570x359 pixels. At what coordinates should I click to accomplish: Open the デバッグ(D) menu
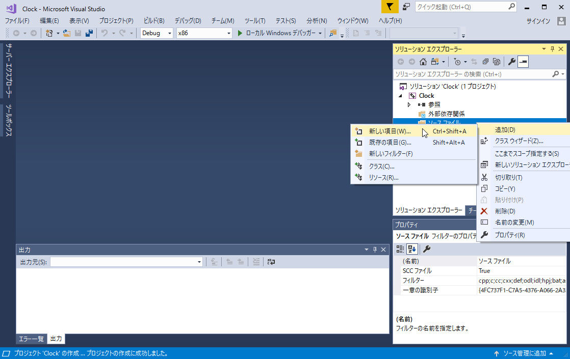(x=188, y=21)
